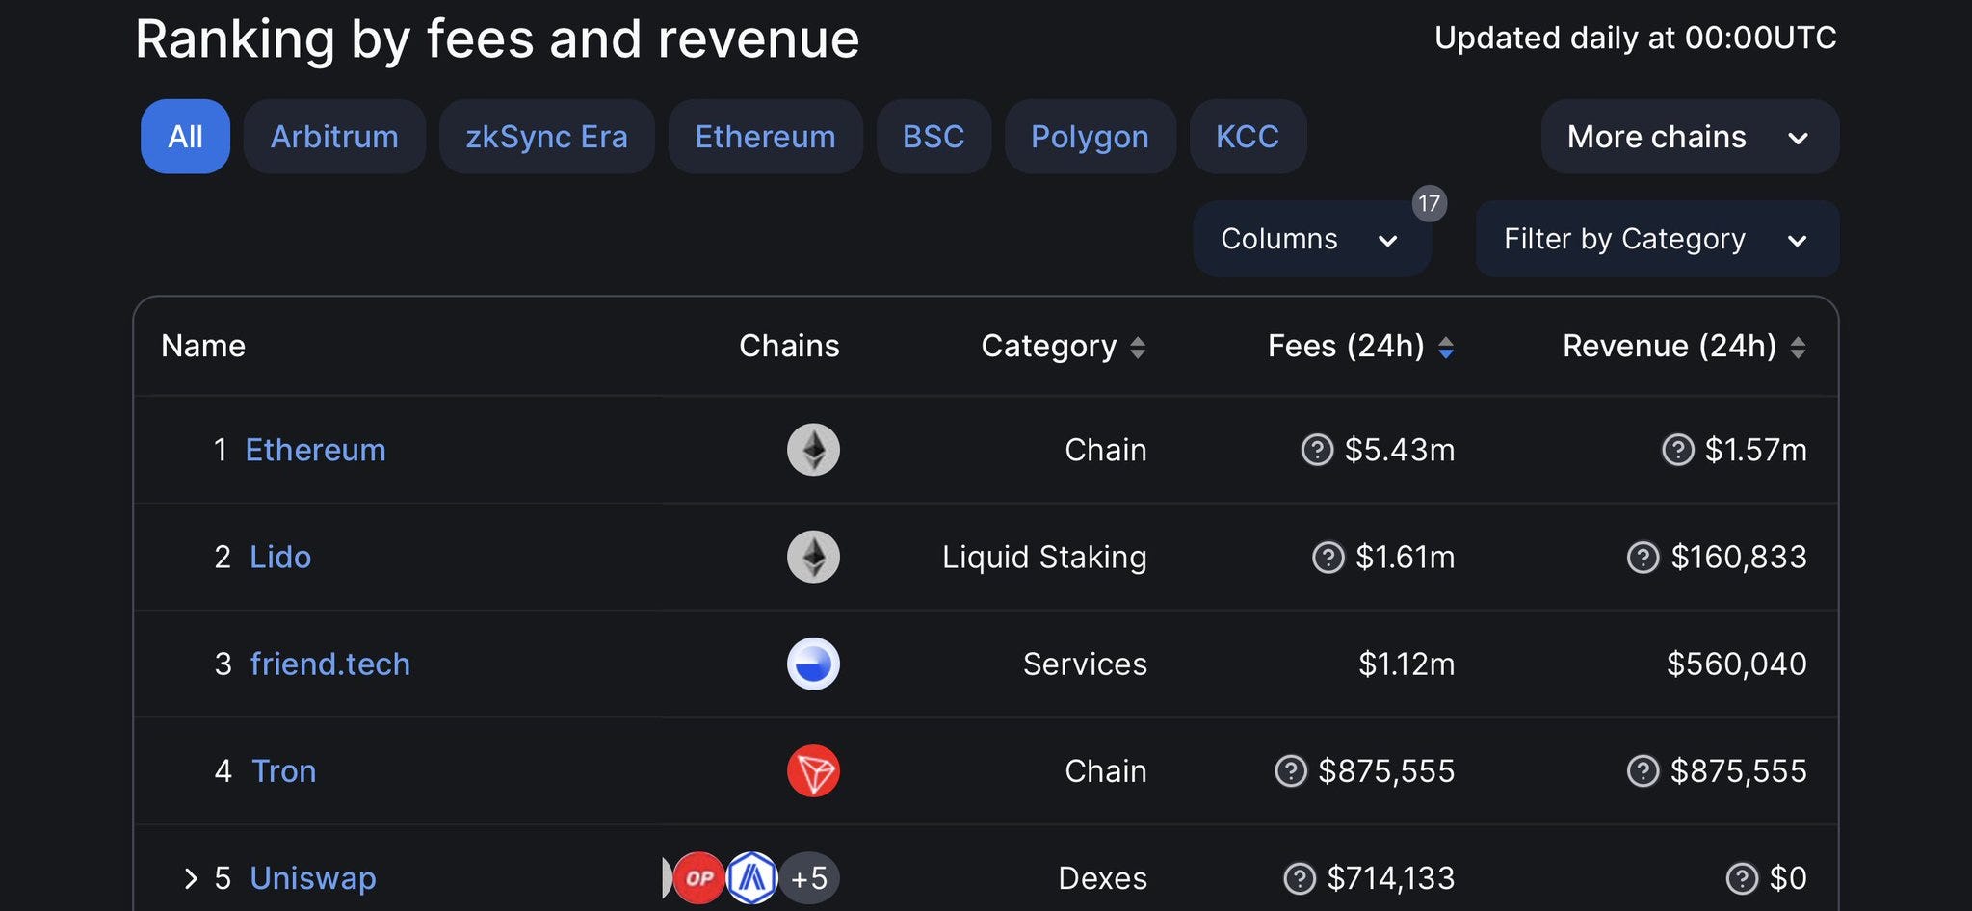
Task: Click the Ranking by fees and revenue heading
Action: (x=497, y=39)
